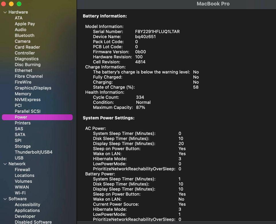Screen dimensions: 276x224
Task: Click the Current Power Source label
Action: (x=116, y=204)
